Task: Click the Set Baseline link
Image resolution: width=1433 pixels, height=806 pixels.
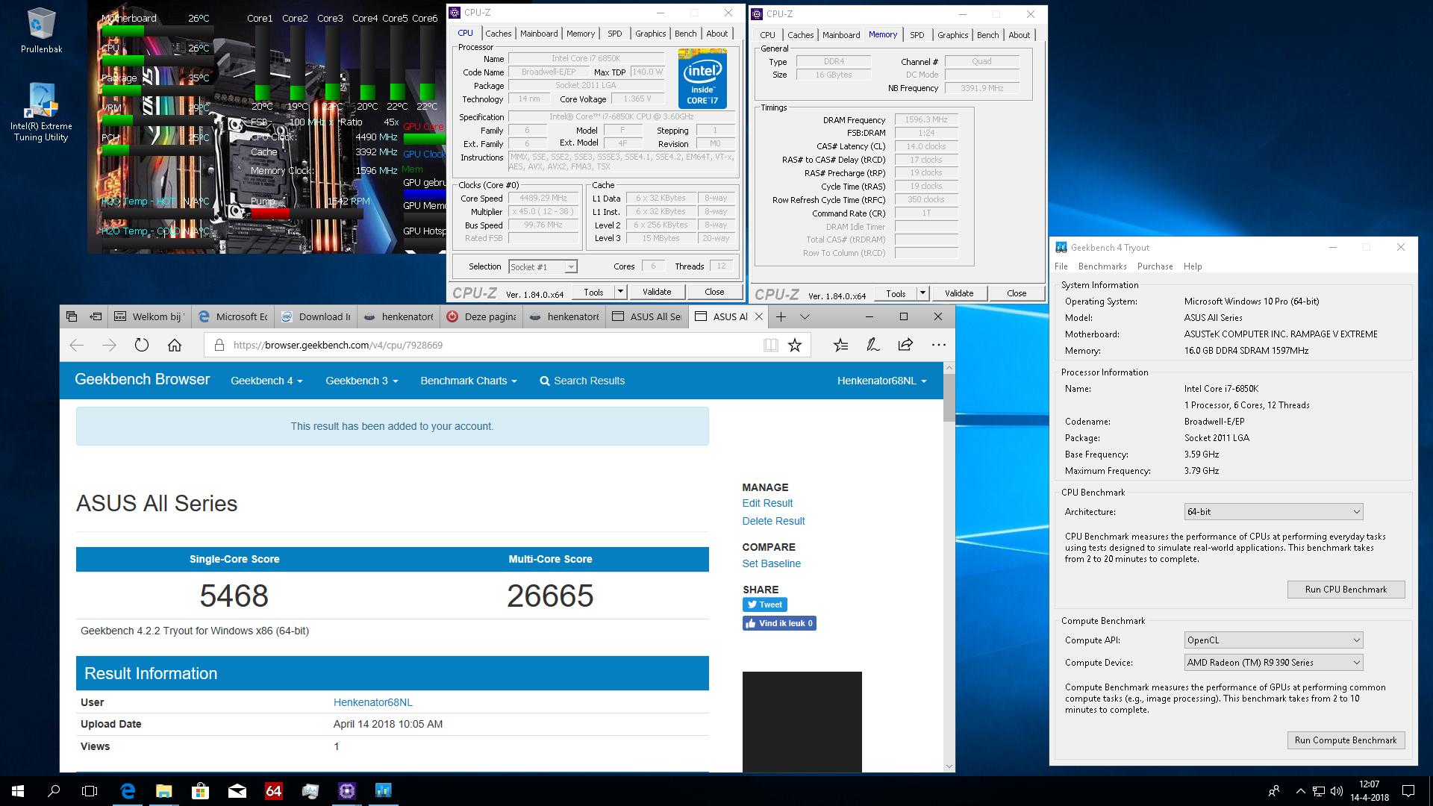Action: click(771, 563)
